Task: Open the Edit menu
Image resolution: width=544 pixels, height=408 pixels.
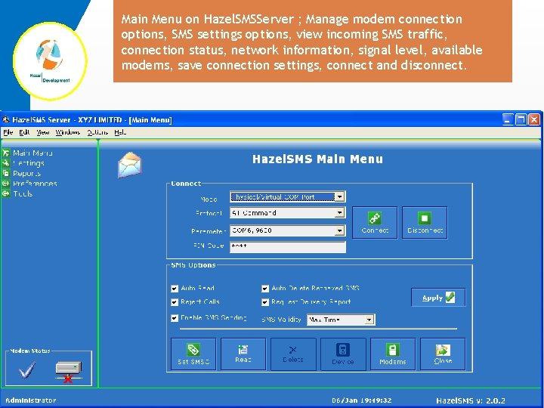Action: click(24, 132)
